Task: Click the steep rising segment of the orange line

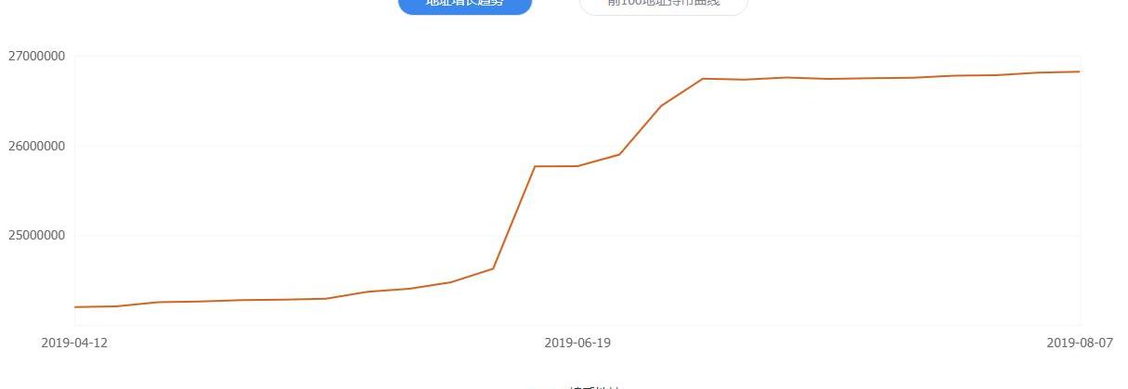Action: pos(513,218)
